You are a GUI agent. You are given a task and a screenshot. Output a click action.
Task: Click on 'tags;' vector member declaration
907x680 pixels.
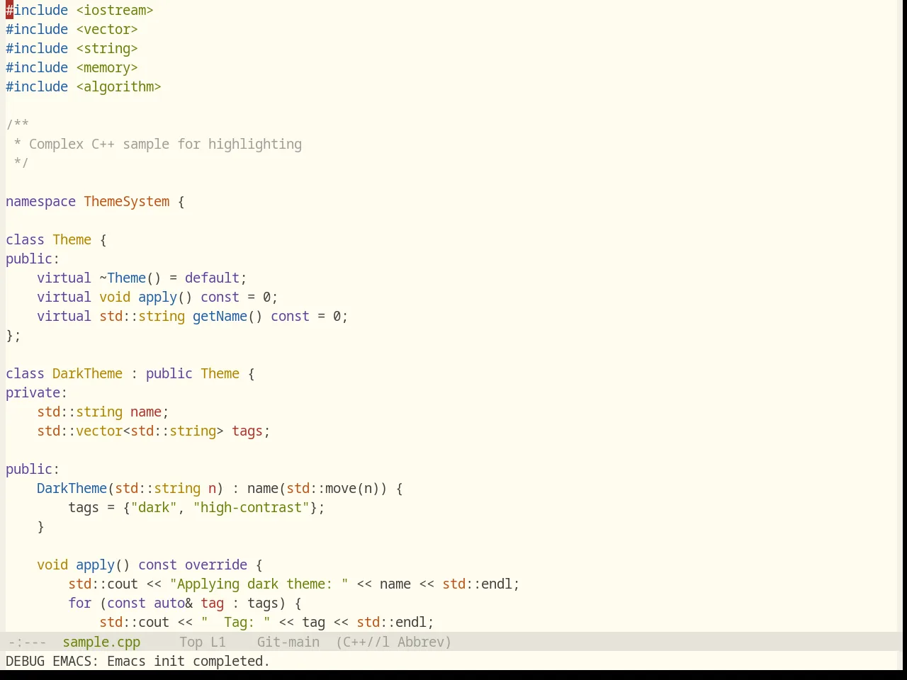point(251,431)
